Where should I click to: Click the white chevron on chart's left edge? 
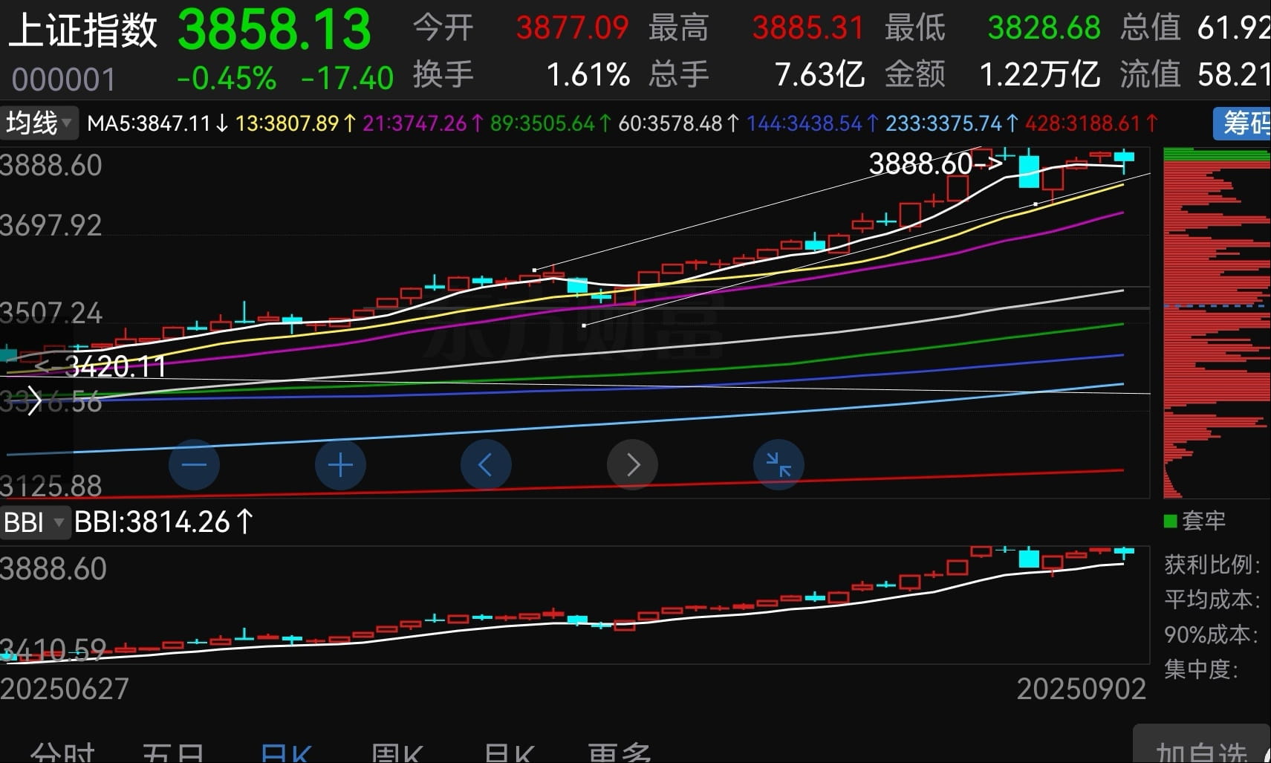click(x=33, y=401)
